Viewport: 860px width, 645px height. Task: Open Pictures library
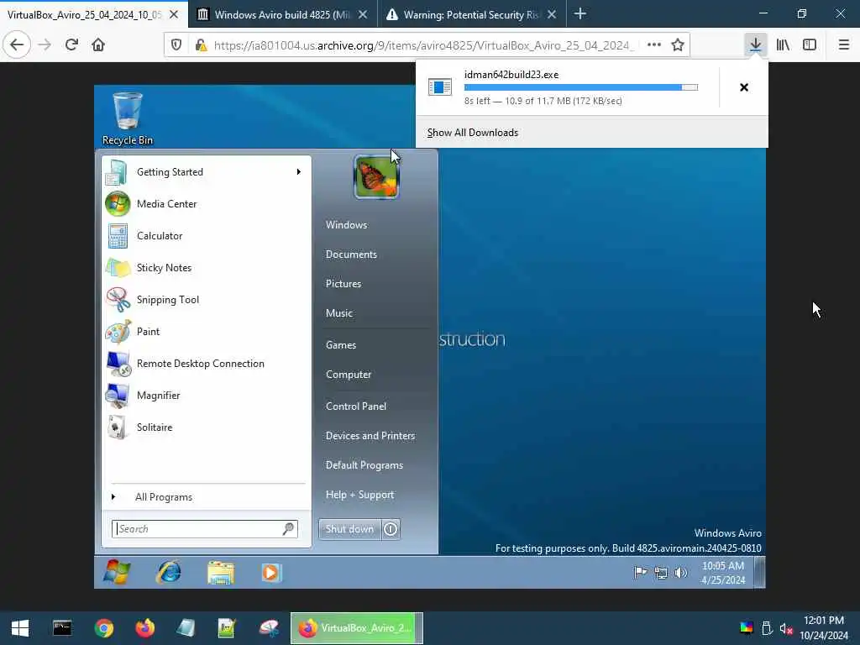(343, 284)
